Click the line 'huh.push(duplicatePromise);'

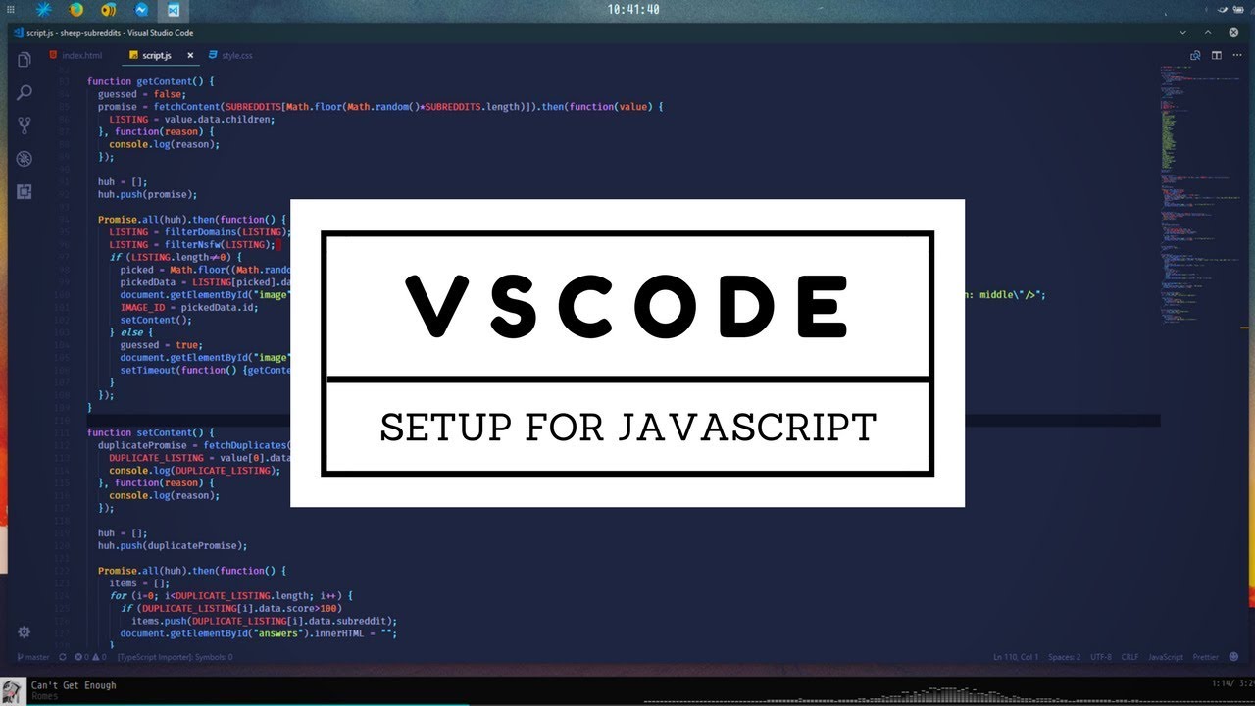(x=173, y=545)
